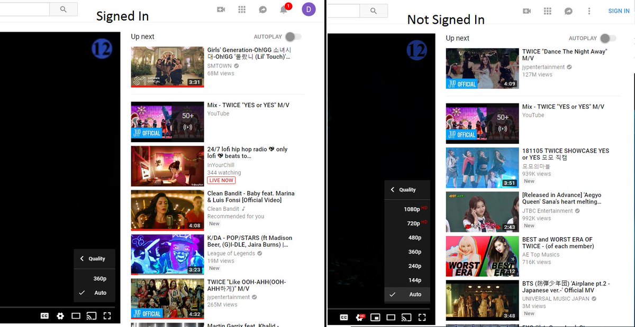Visit JTBC Entertainment channel
Image resolution: width=635 pixels, height=327 pixels.
tap(547, 211)
